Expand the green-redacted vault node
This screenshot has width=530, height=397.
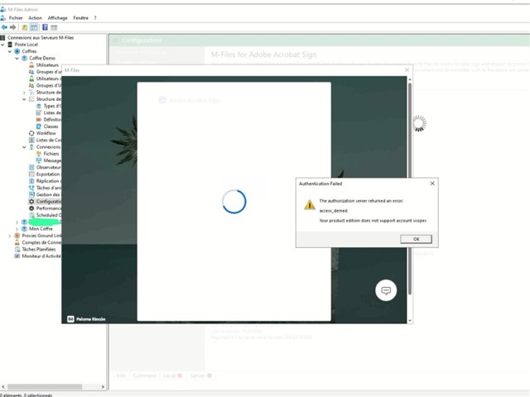click(17, 222)
